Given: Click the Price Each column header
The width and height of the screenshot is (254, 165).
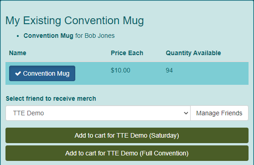Looking at the screenshot, I should 127,53.
